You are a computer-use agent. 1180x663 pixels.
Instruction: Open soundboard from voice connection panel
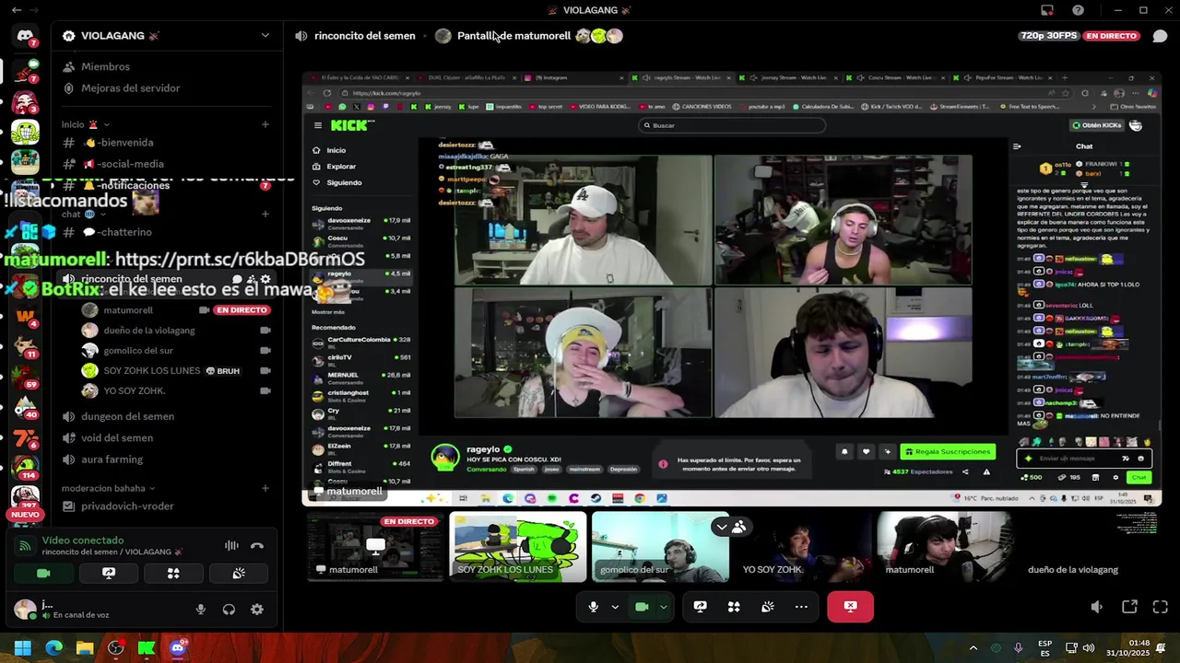pyautogui.click(x=239, y=573)
